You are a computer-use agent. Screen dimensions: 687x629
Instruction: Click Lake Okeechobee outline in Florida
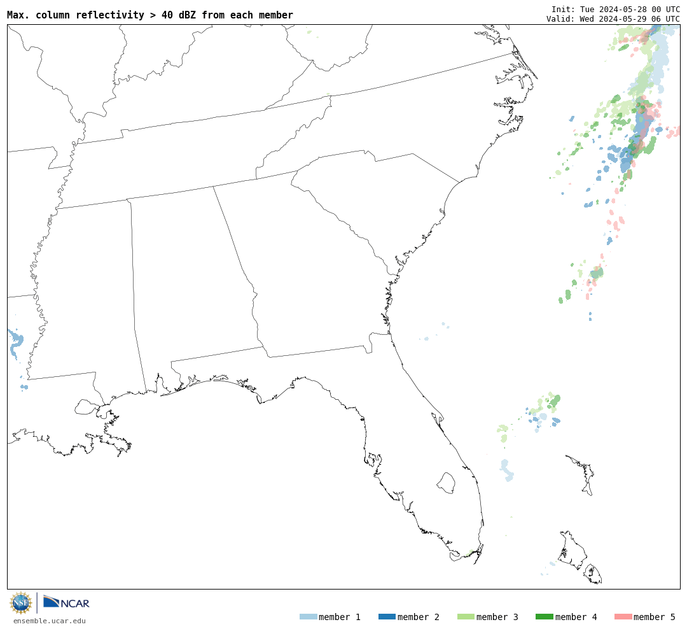[446, 483]
